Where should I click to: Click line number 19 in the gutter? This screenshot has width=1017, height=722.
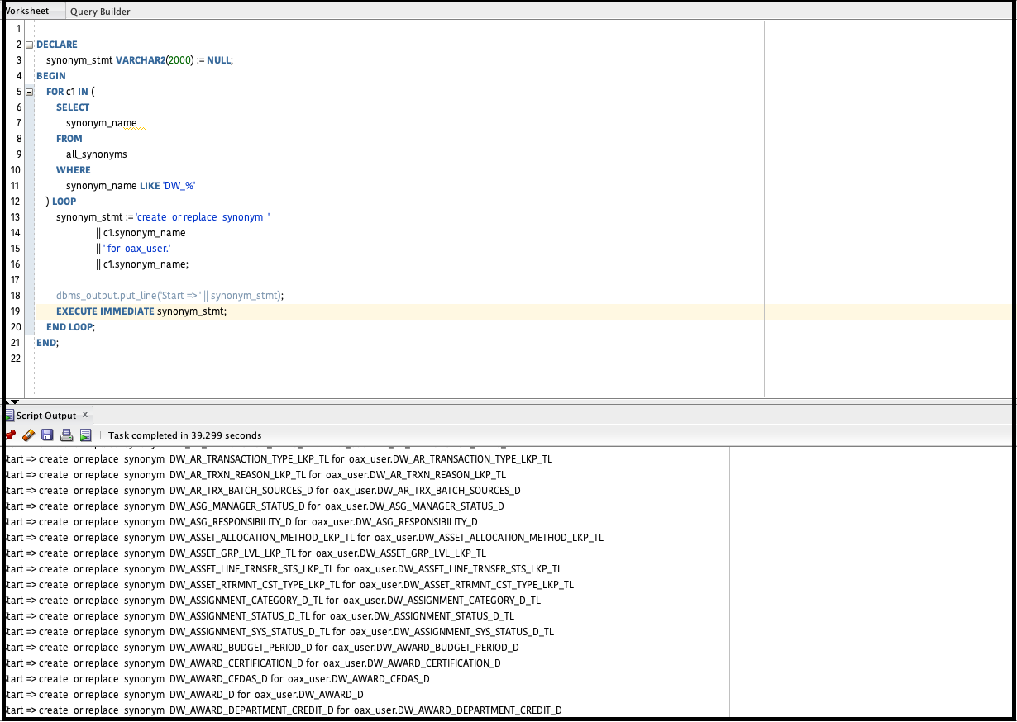tap(16, 311)
